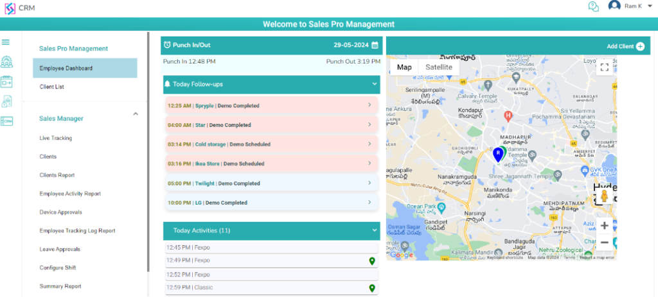Switch map to Satellite view
Screen dimensions: 658x297
(x=439, y=67)
